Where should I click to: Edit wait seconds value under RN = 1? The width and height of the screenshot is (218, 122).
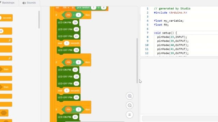point(67,43)
